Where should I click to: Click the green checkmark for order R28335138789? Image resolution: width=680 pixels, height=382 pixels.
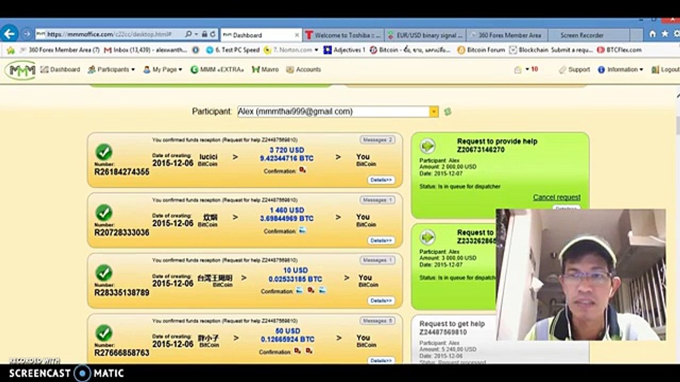[104, 273]
